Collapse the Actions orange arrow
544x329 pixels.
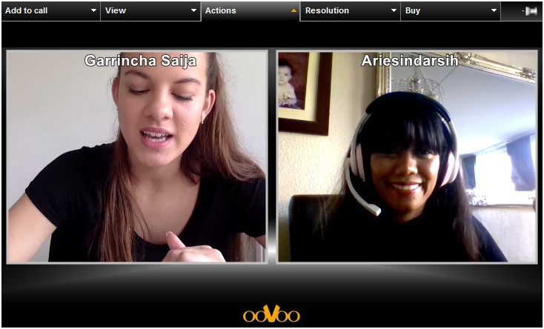[293, 11]
